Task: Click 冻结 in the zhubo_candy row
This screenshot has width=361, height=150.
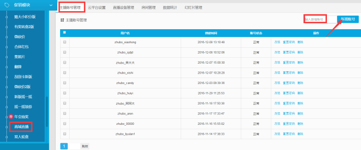Action: (x=277, y=83)
